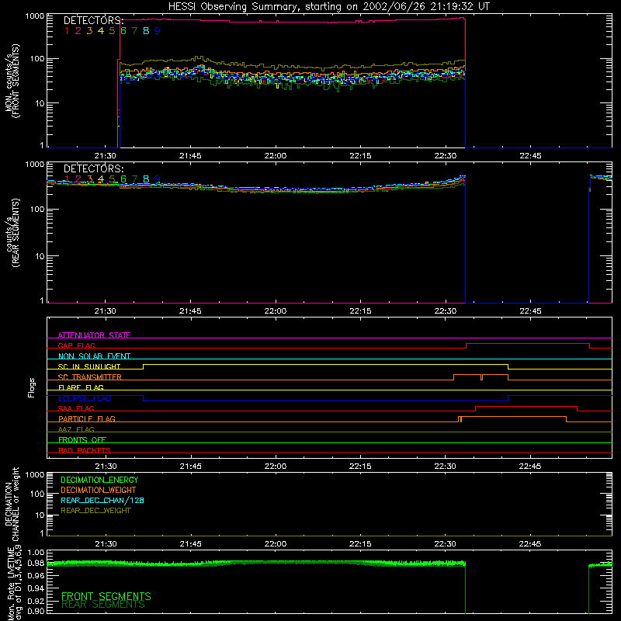The height and width of the screenshot is (621, 621).
Task: Select detector 5 in the front segments legend
Action: (112, 31)
